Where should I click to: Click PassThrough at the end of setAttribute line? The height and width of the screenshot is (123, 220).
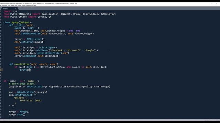click(101, 86)
